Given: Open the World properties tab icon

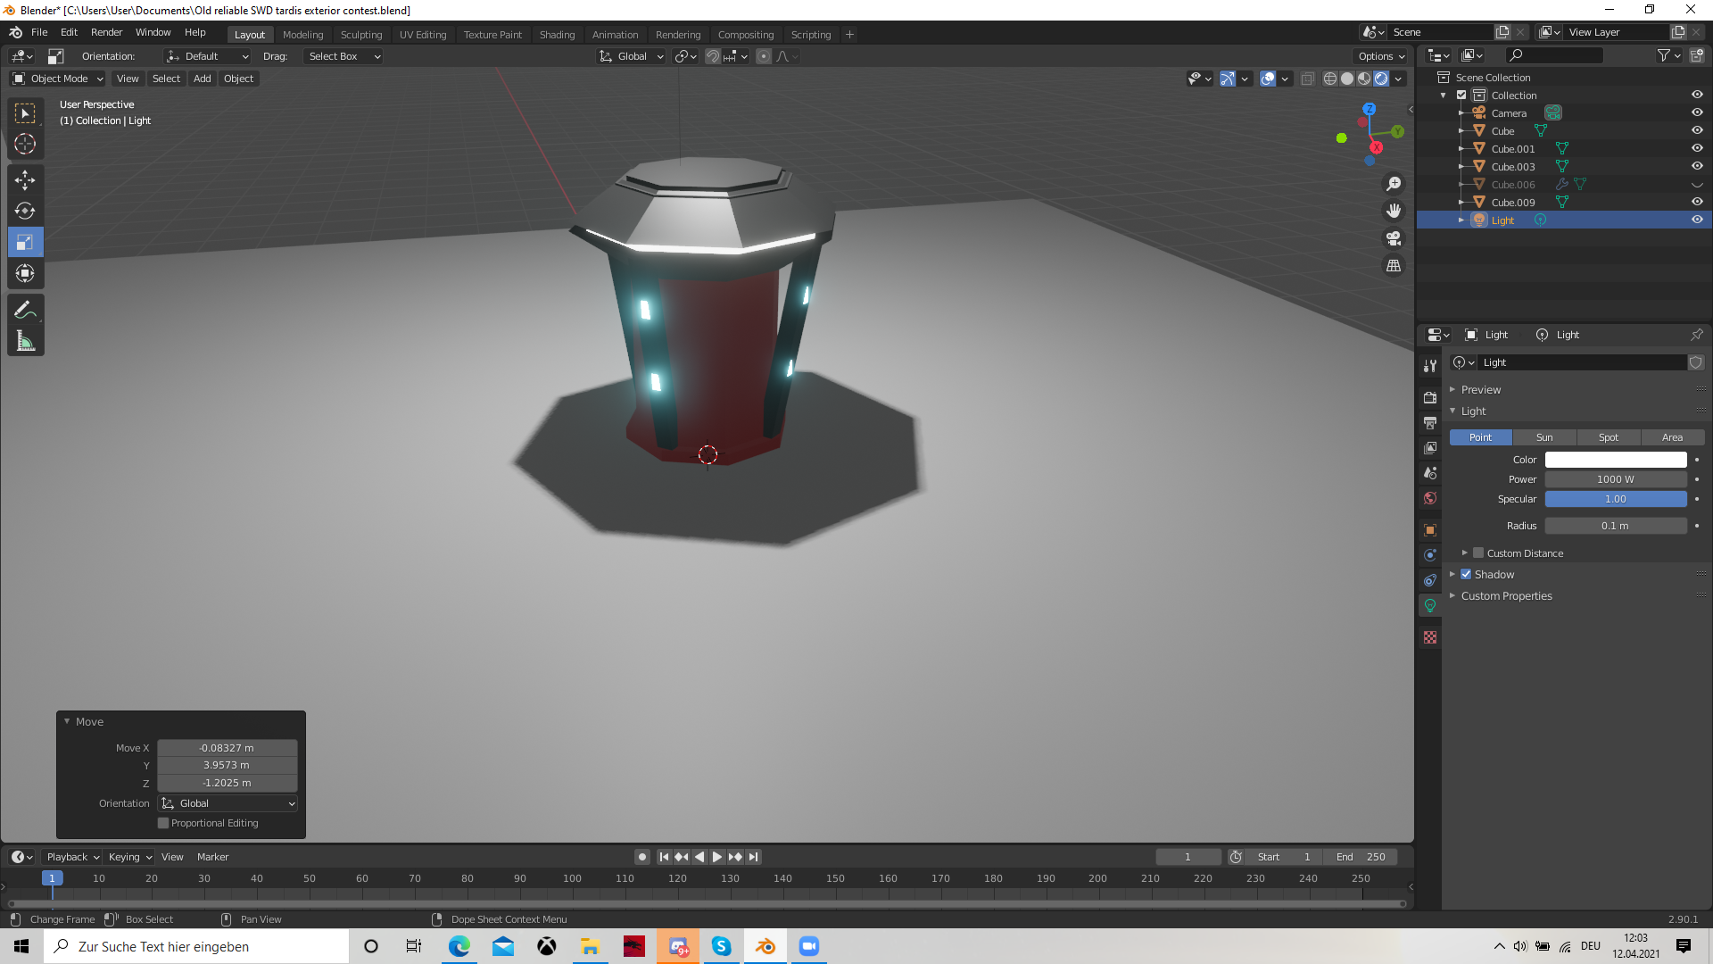Looking at the screenshot, I should [1430, 498].
